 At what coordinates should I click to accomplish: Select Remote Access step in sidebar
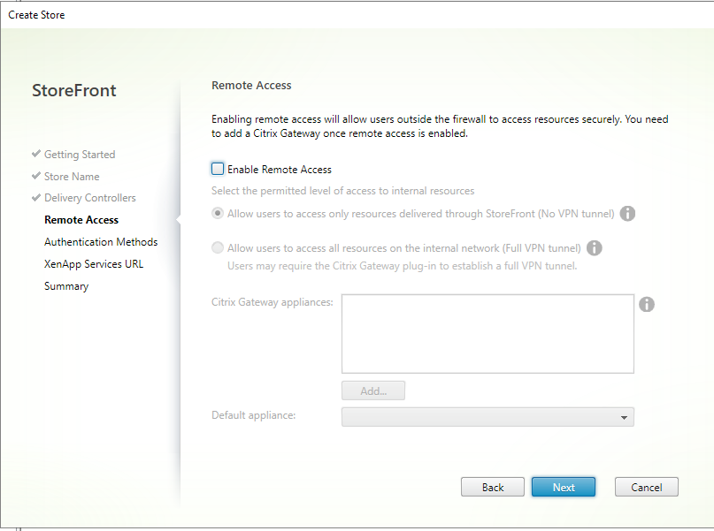[81, 220]
